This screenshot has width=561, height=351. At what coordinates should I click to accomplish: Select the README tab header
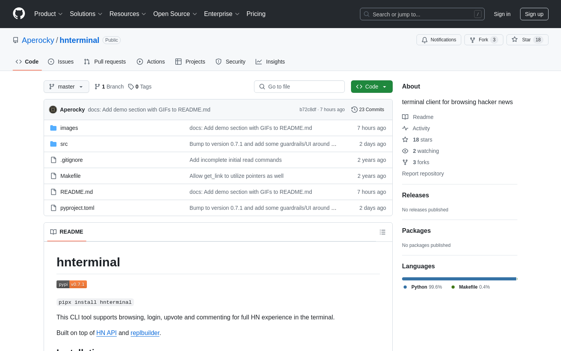coord(67,232)
